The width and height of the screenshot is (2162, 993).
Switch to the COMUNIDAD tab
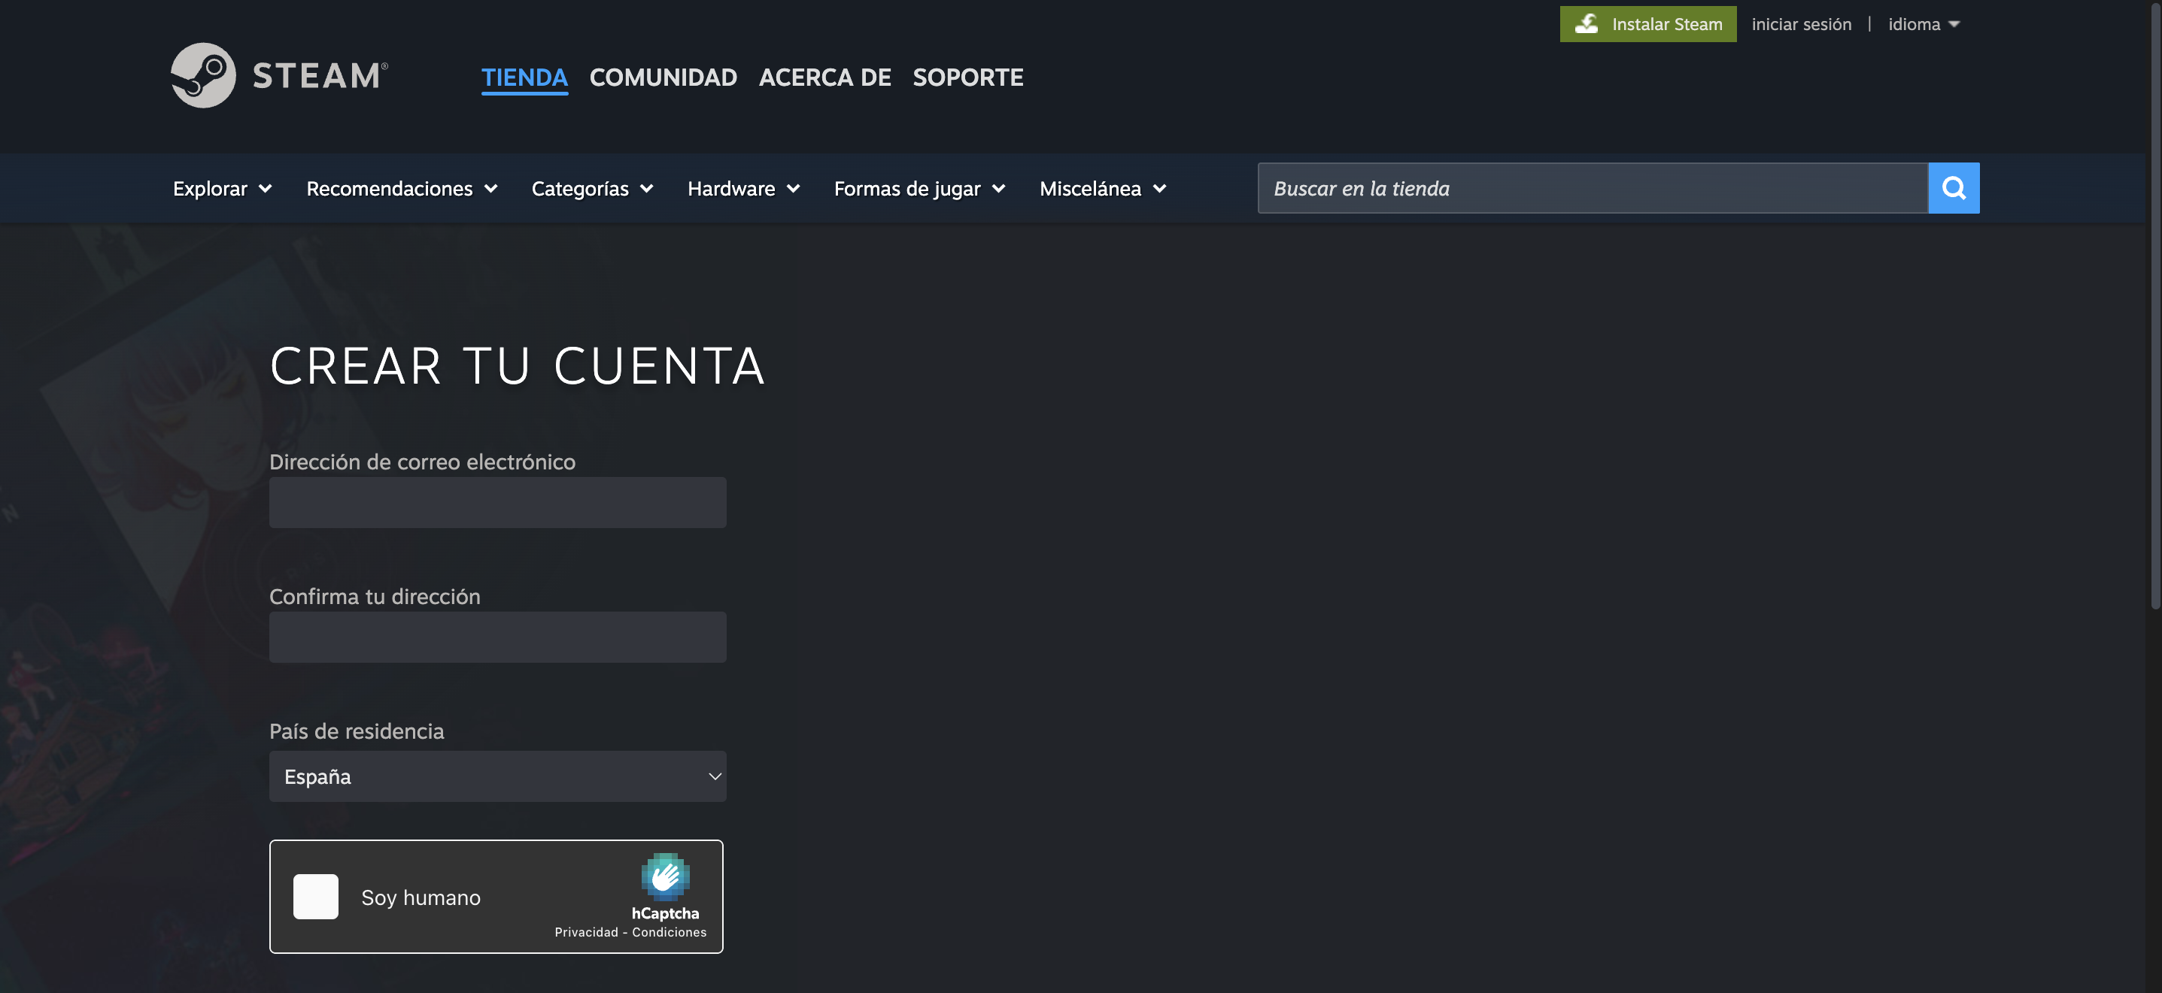[x=663, y=77]
